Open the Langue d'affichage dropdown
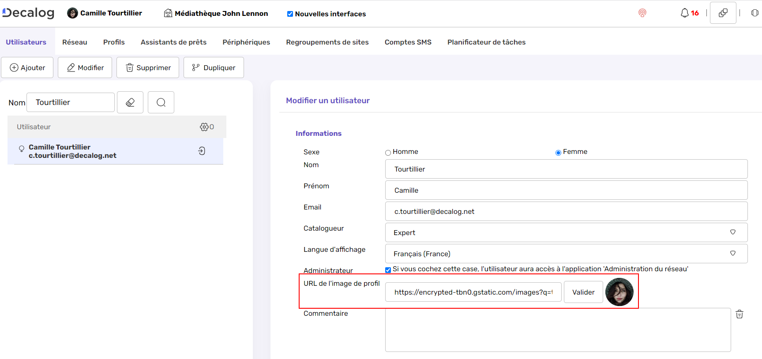762x359 pixels. pyautogui.click(x=566, y=254)
